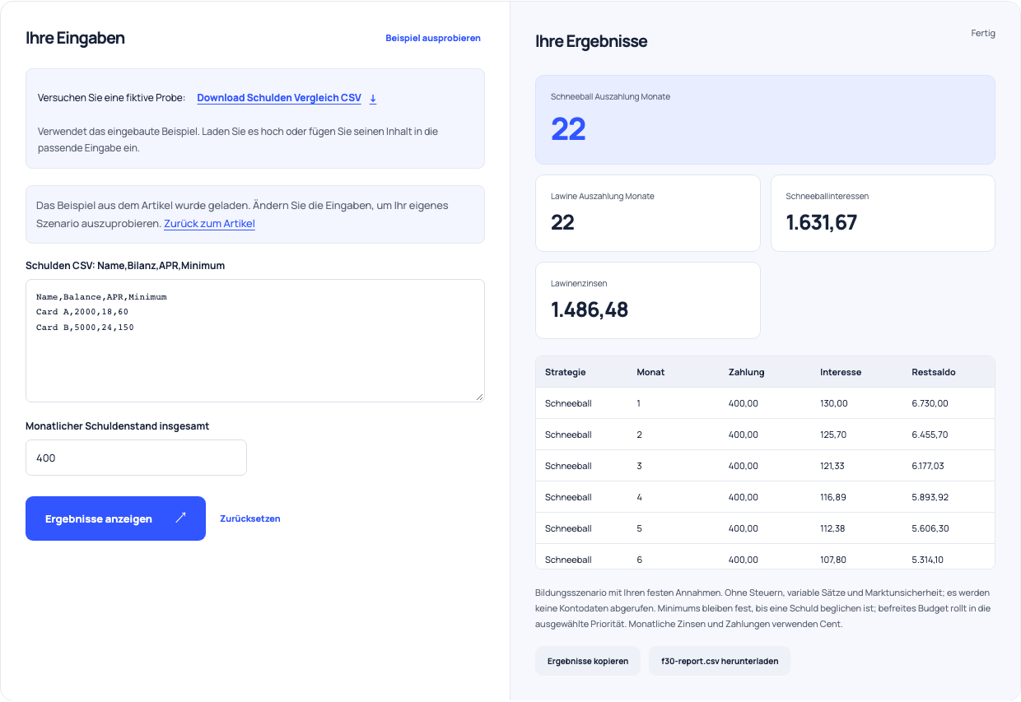Reset the form with Zurücksetzen

point(250,518)
